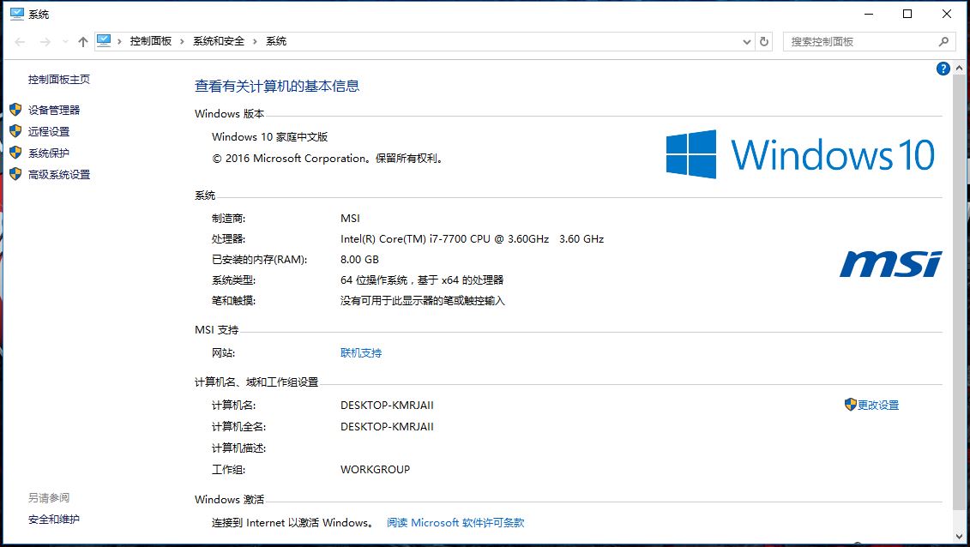Click the refresh icon in the address bar

click(764, 40)
